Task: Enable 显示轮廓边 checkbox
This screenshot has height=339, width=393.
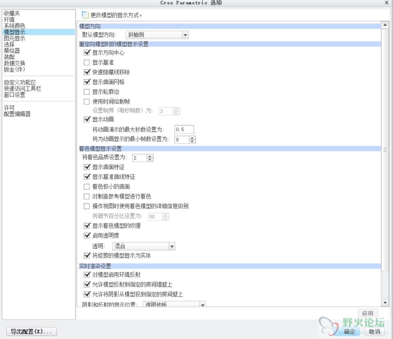Action: pos(87,92)
